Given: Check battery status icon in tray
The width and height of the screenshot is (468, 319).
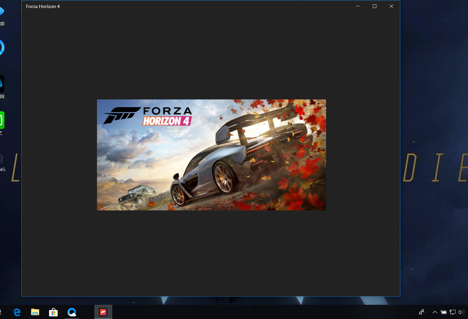Looking at the screenshot, I should (444, 312).
